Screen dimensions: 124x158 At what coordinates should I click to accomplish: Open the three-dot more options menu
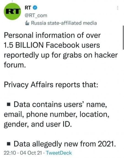(x=117, y=8)
